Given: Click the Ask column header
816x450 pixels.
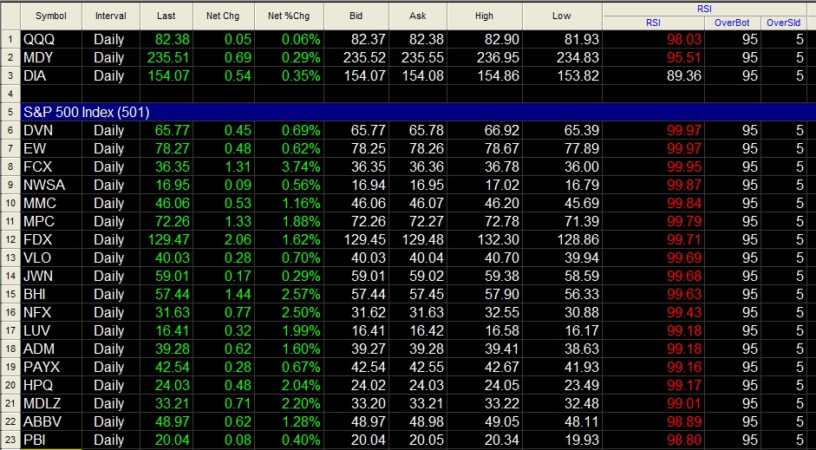Looking at the screenshot, I should [417, 16].
